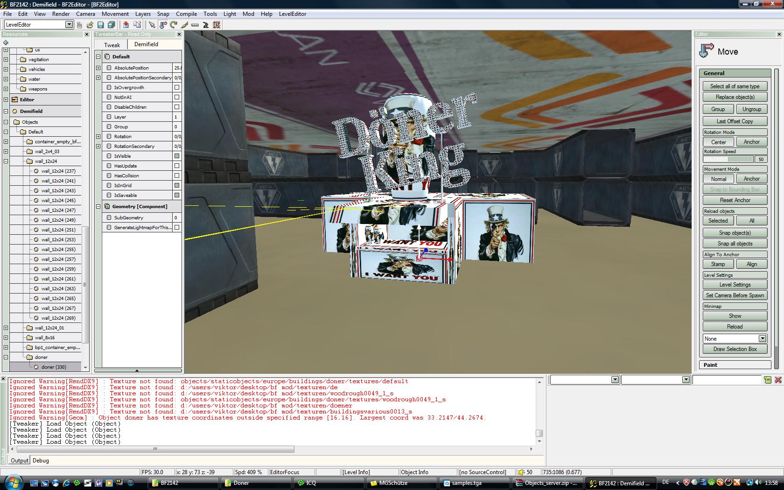Click red shield security tray icon
The width and height of the screenshot is (784, 490).
pyautogui.click(x=686, y=483)
